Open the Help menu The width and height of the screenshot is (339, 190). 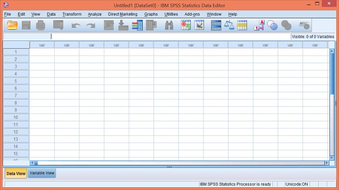point(233,14)
